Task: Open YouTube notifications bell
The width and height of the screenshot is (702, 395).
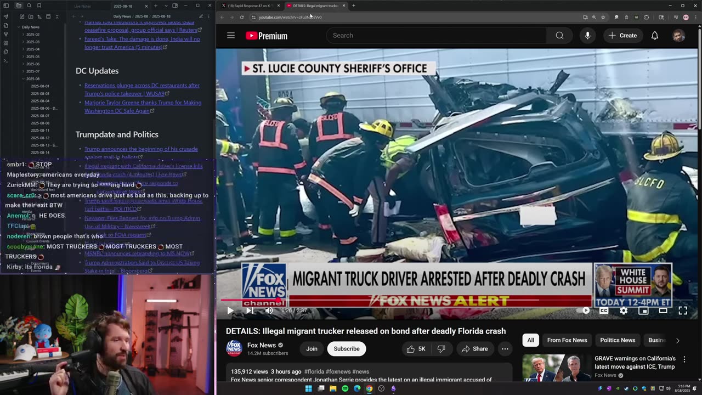Action: (x=655, y=36)
